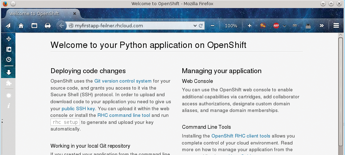
Task: Click the window/tab view toolbar icon
Action: tap(34, 26)
